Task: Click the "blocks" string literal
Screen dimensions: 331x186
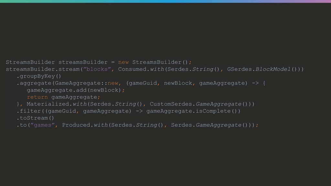Action: pos(97,69)
